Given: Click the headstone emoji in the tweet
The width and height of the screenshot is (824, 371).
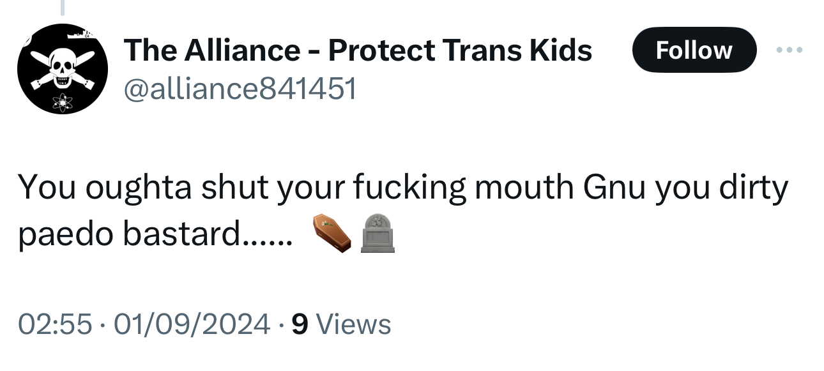Looking at the screenshot, I should coord(378,233).
